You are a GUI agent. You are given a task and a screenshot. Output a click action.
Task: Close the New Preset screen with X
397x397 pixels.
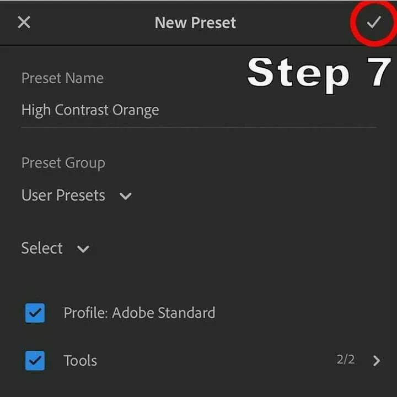point(24,22)
